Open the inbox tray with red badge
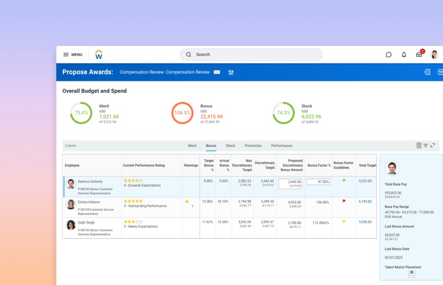 [x=419, y=55]
